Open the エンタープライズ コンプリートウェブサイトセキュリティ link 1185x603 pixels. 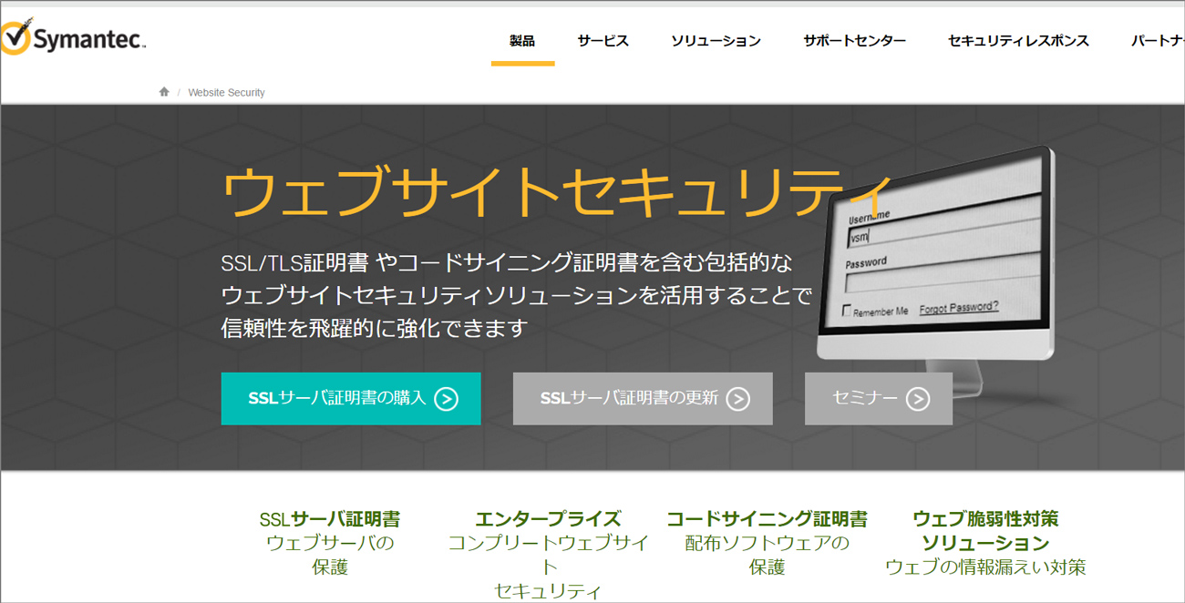tap(548, 555)
